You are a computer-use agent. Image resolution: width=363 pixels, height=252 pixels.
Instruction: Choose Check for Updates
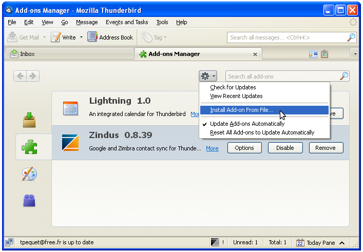(x=264, y=87)
